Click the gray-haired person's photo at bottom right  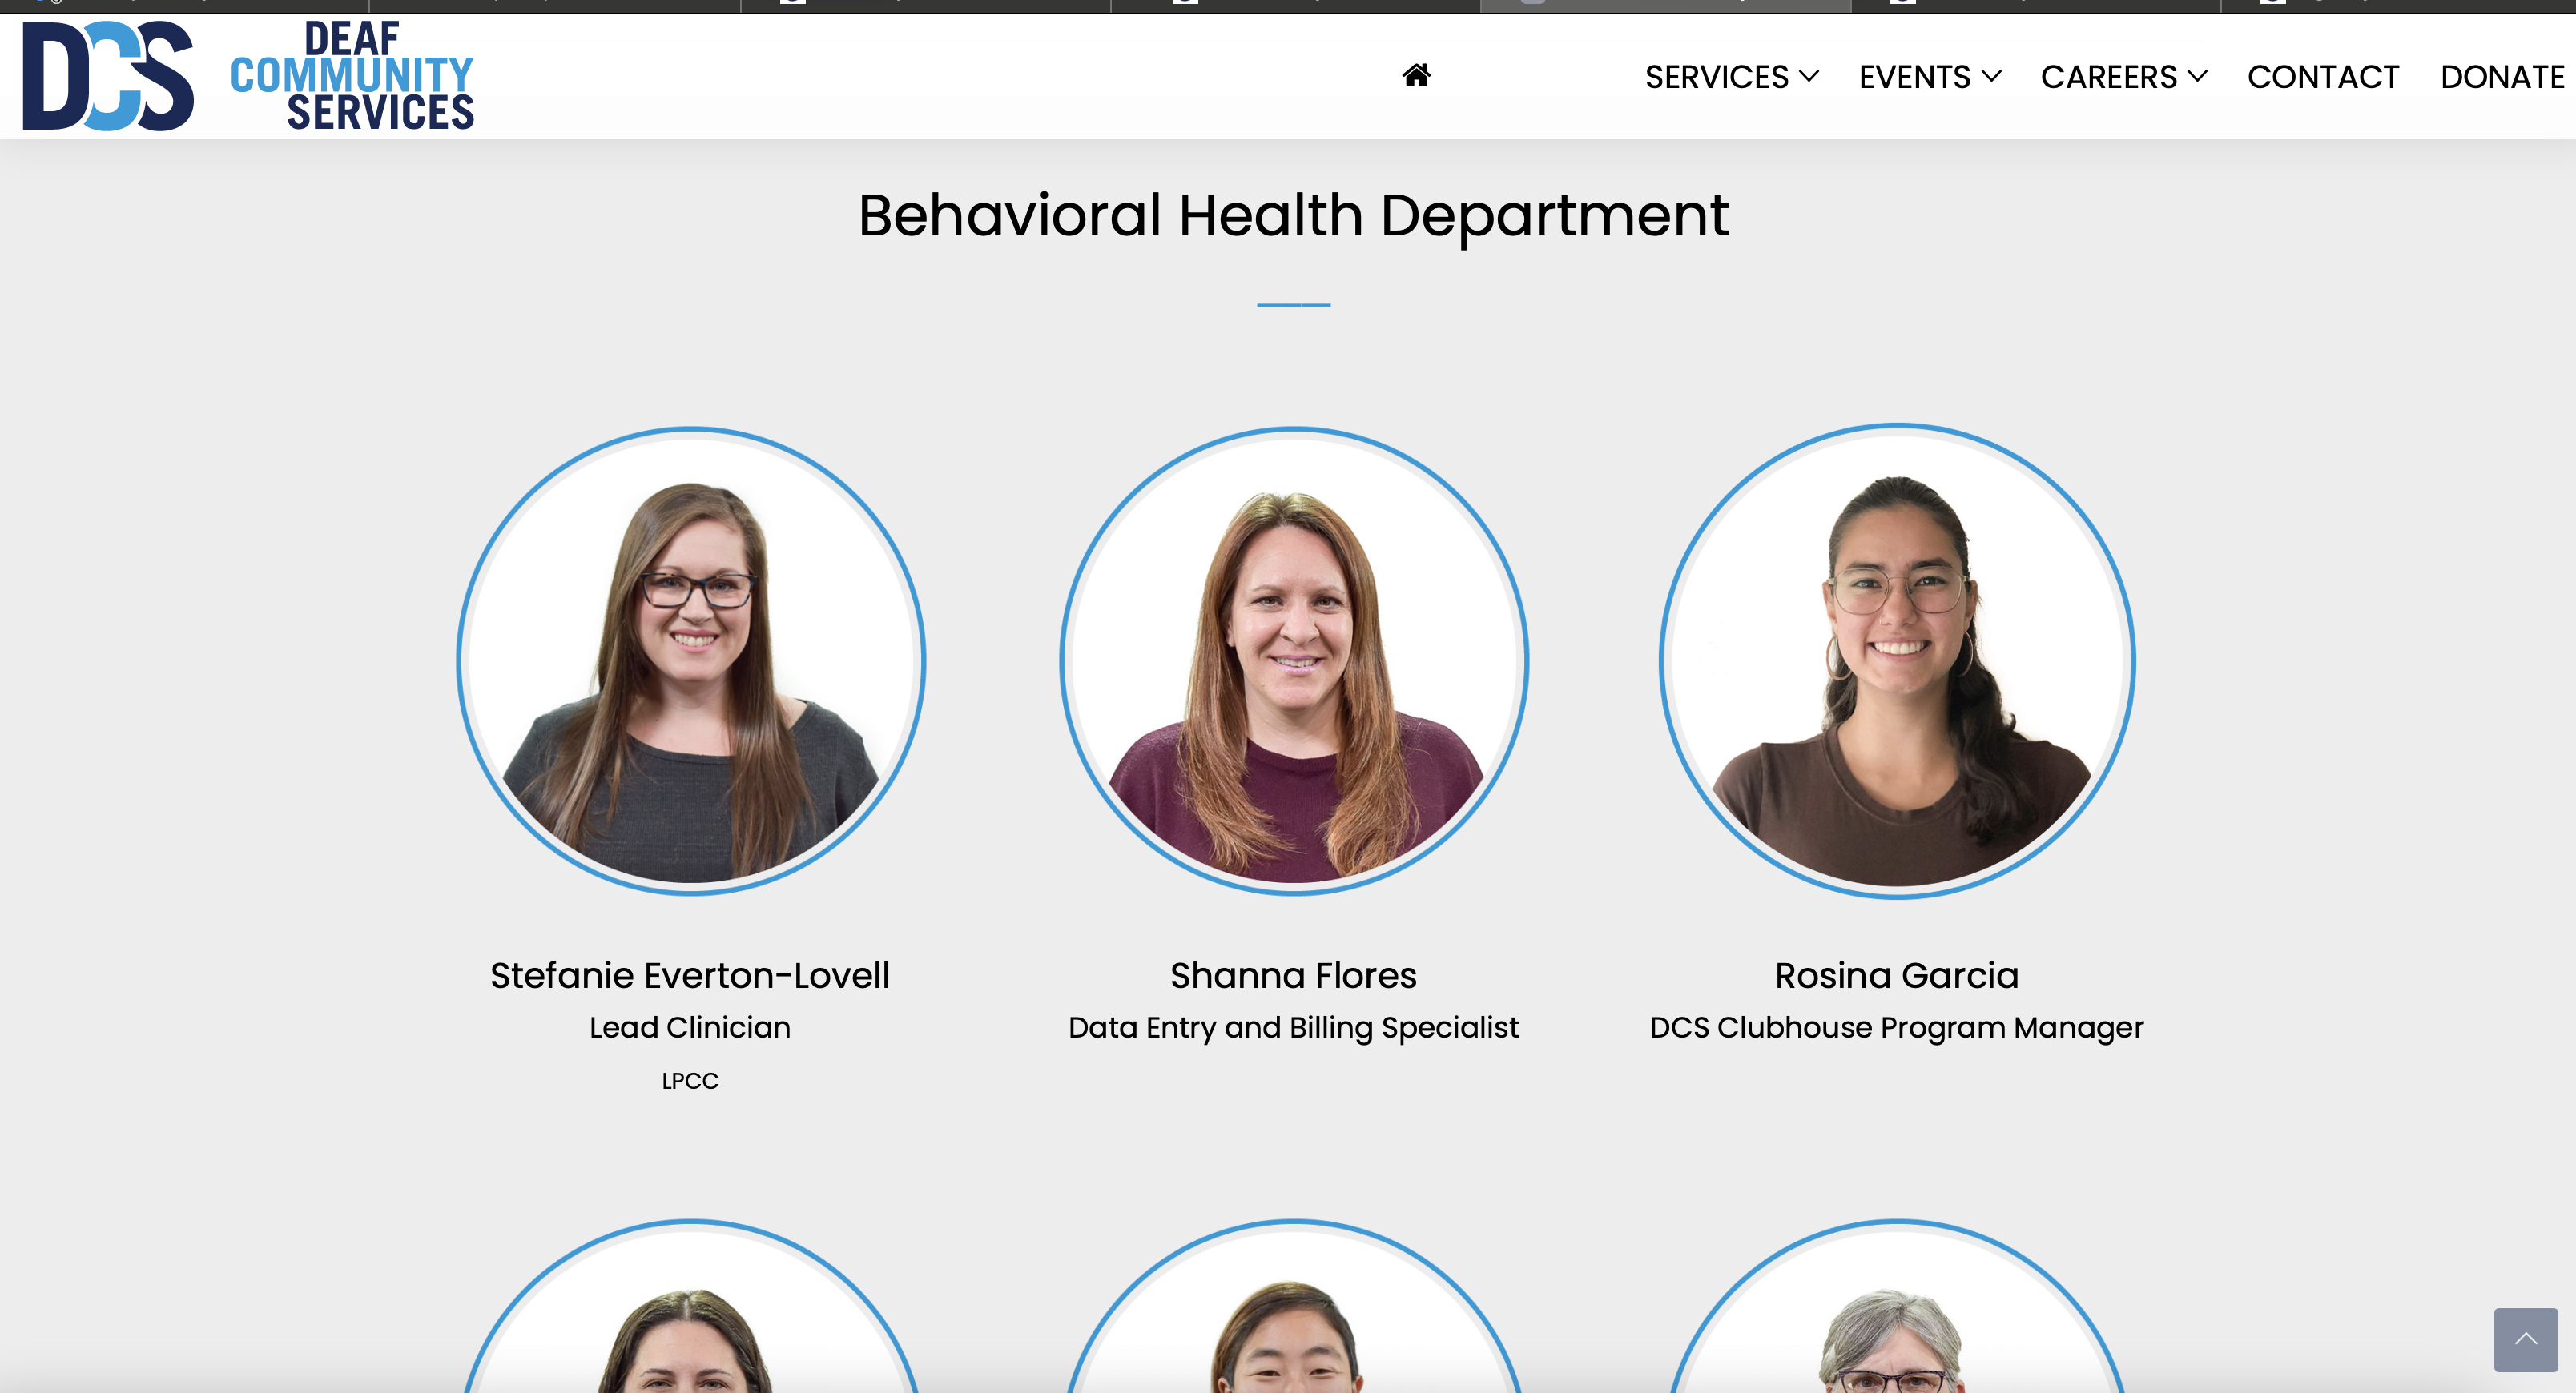pos(1896,1307)
